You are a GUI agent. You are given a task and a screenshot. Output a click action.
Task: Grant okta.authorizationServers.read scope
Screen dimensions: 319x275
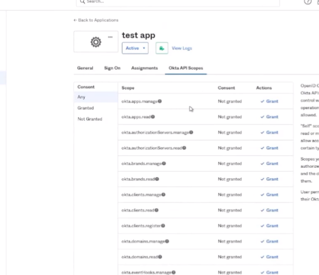269,148
